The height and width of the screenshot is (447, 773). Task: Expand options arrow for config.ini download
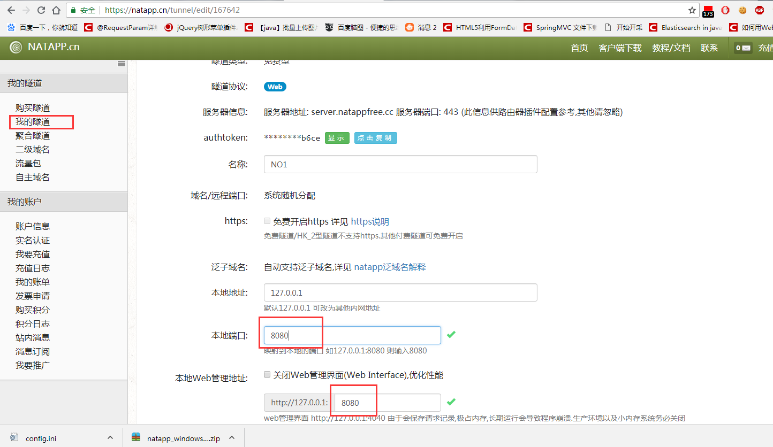point(110,438)
